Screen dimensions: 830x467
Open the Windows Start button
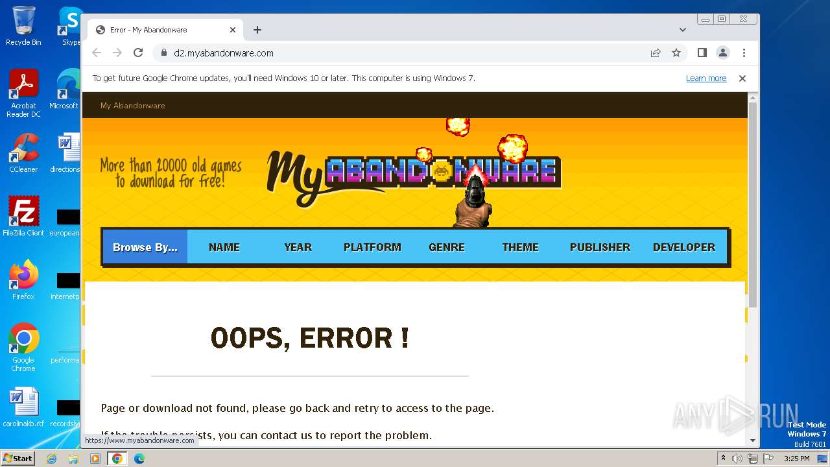[18, 458]
